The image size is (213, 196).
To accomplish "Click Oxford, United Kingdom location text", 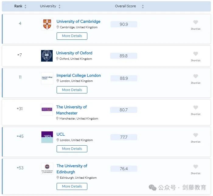I will (x=76, y=59).
